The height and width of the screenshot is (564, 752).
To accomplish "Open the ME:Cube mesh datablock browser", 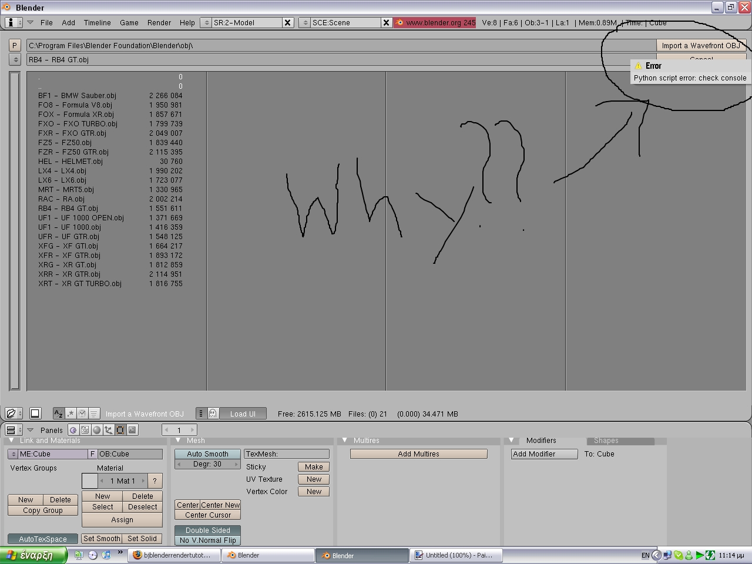I will 13,454.
